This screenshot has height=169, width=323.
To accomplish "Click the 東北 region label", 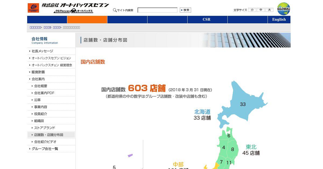I will 251,147.
